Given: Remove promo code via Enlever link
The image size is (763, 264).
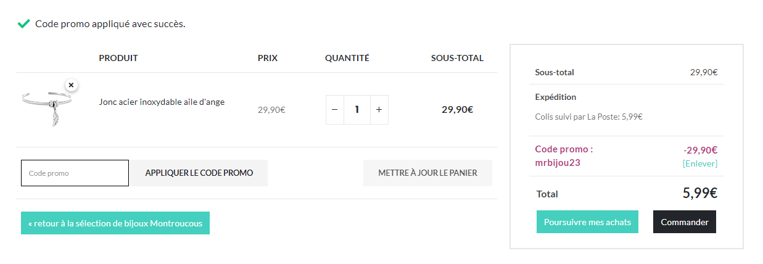Looking at the screenshot, I should tap(700, 163).
